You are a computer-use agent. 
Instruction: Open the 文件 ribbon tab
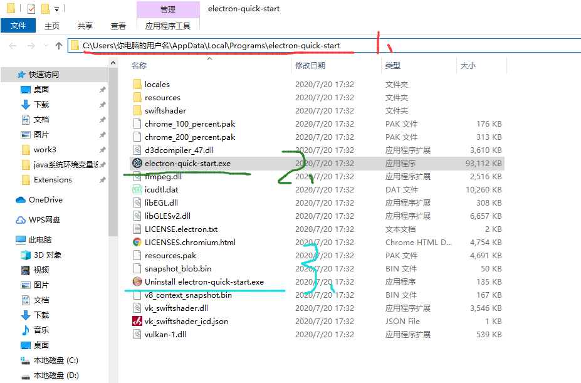coord(18,26)
